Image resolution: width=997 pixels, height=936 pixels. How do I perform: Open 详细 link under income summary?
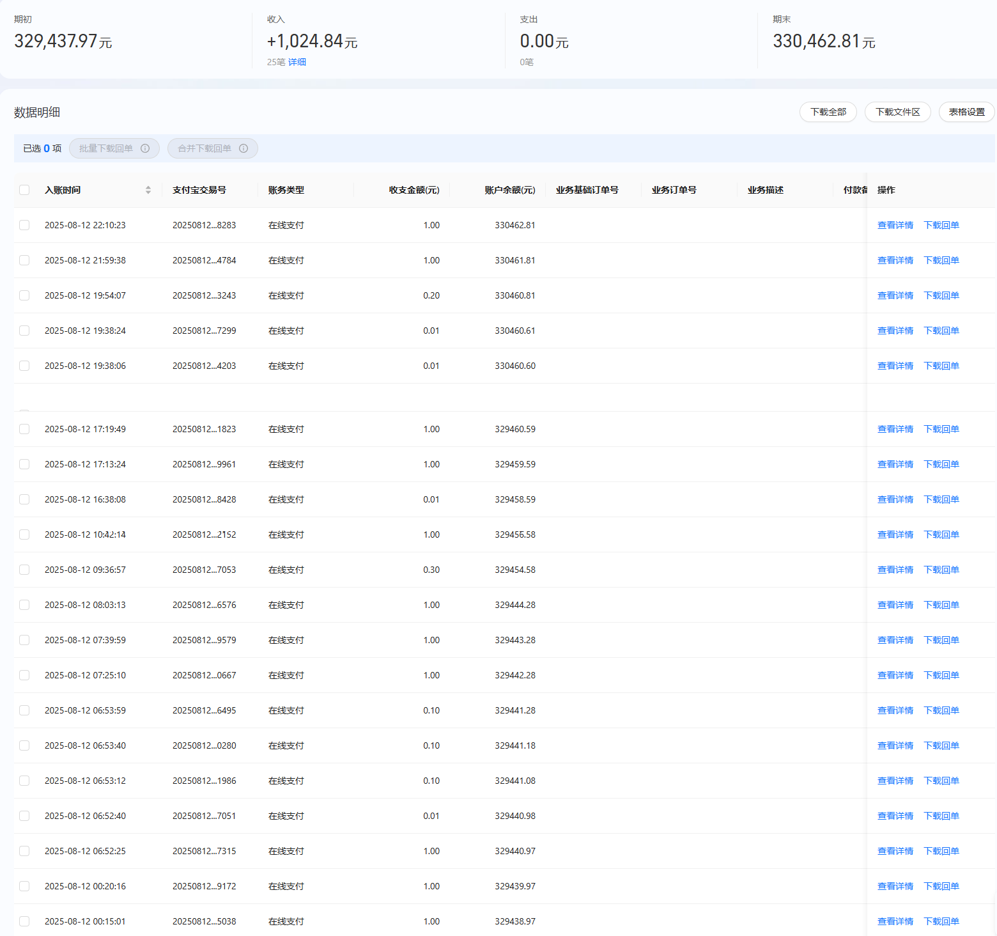pos(297,62)
